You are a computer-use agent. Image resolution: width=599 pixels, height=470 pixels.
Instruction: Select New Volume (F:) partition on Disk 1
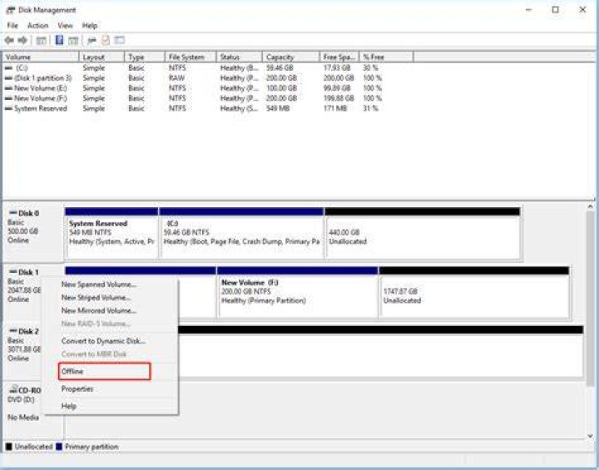point(298,292)
